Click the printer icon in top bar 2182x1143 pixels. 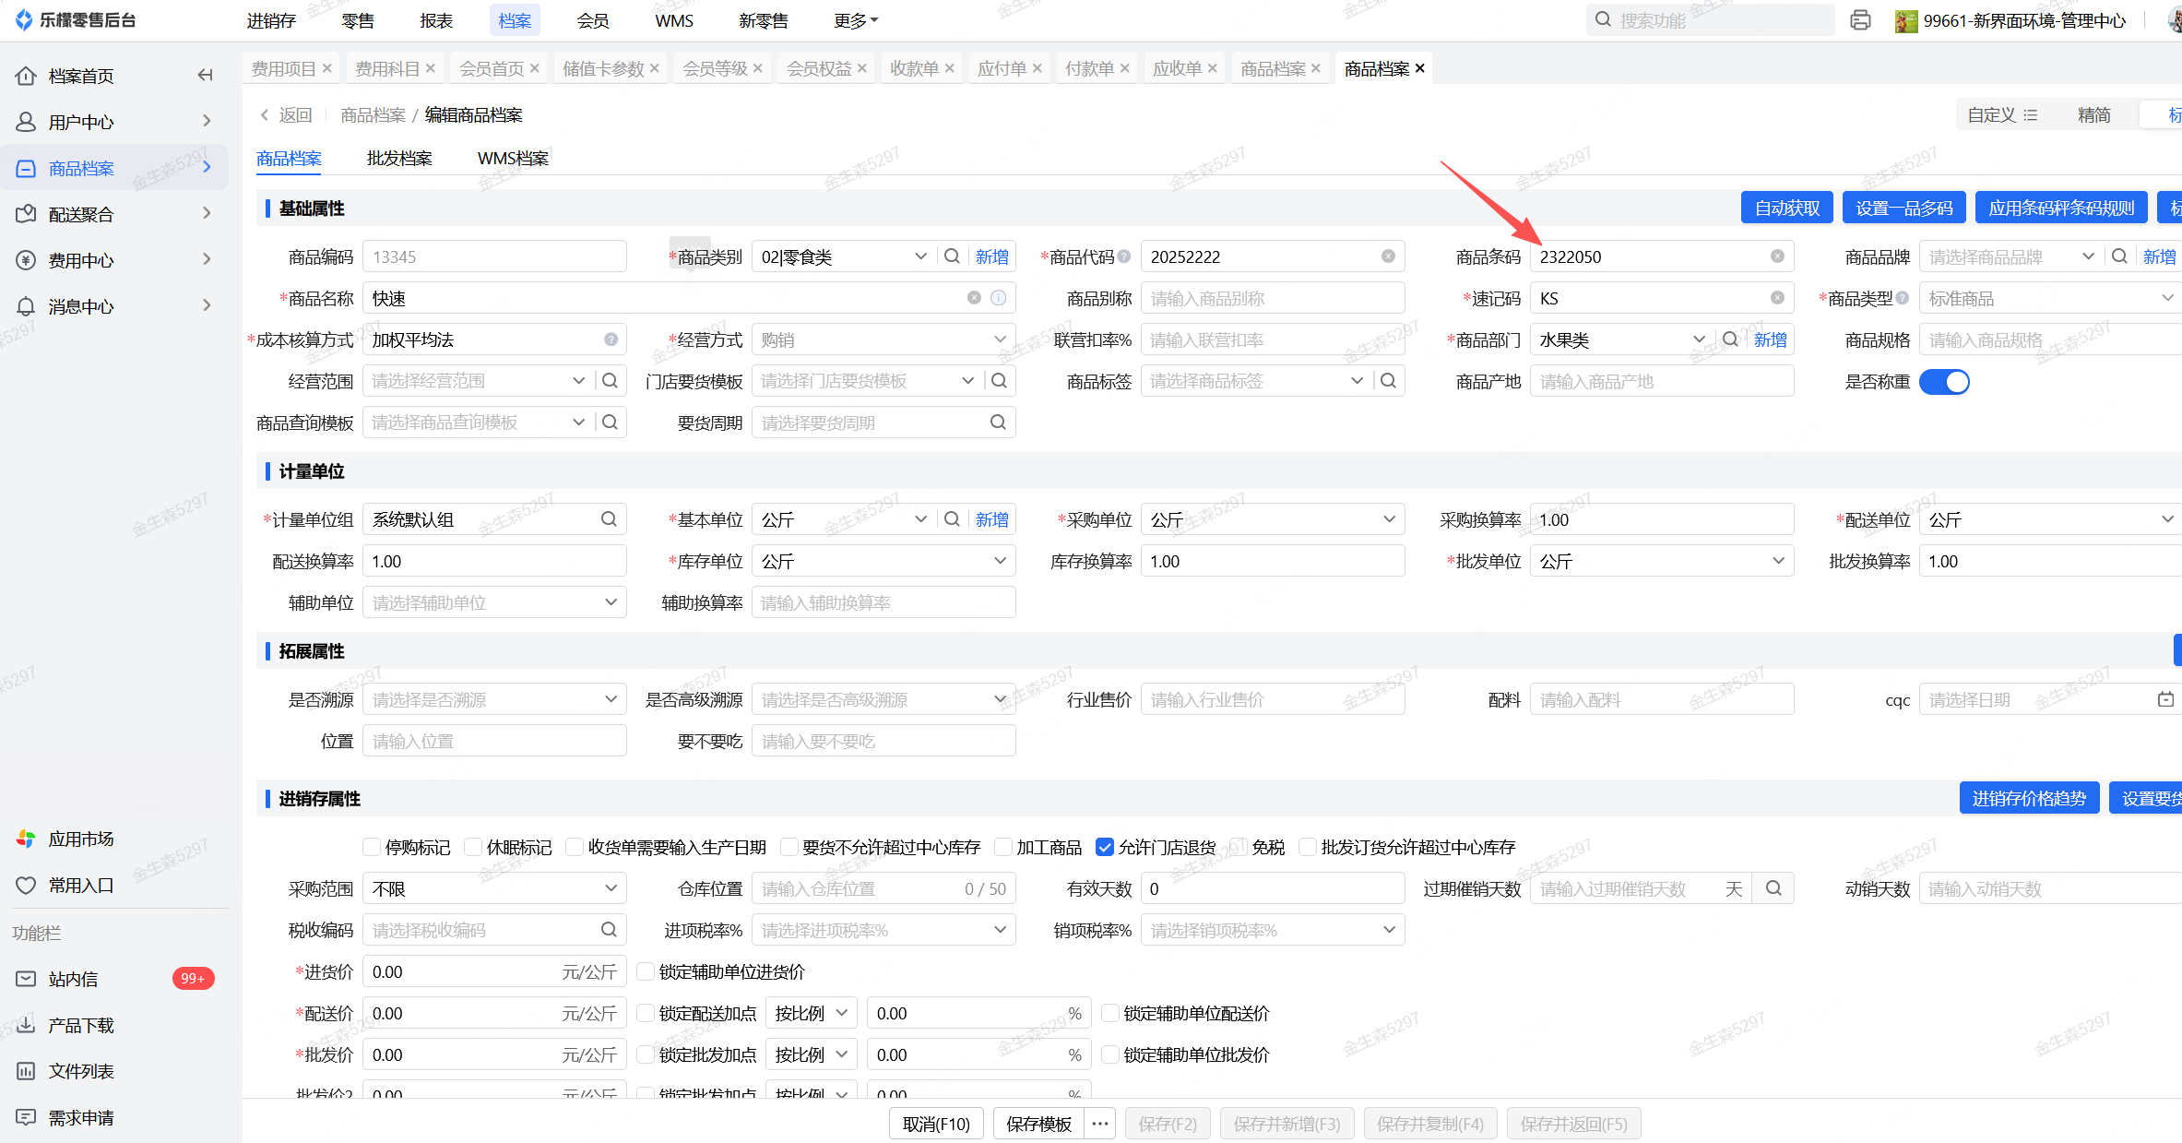point(1860,20)
